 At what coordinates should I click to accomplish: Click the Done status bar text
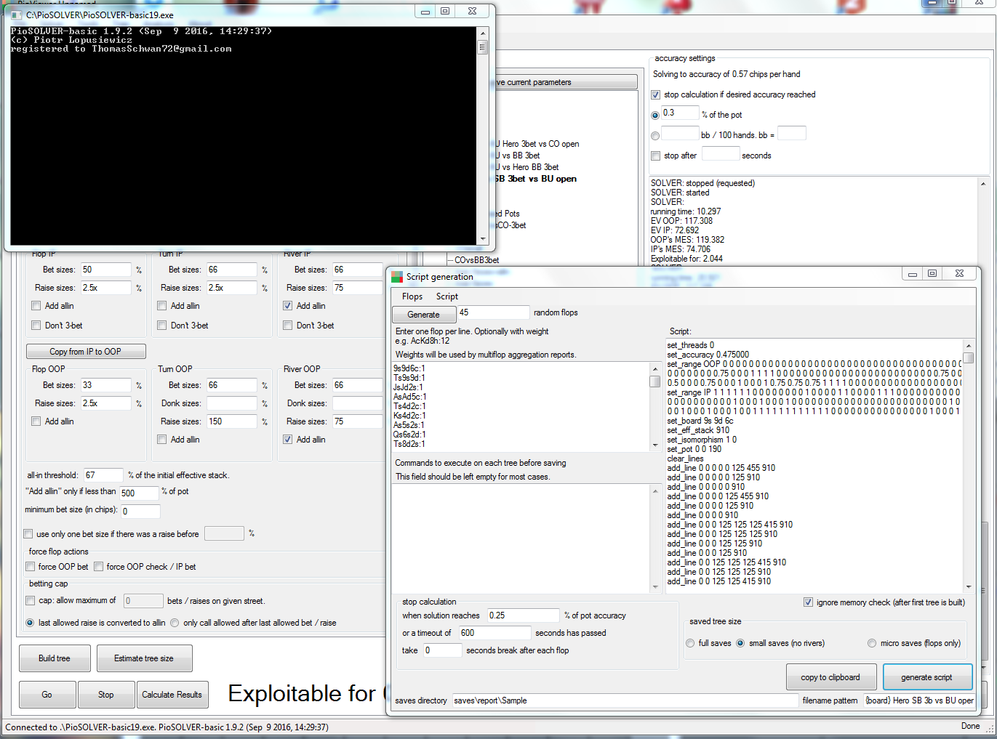[970, 727]
